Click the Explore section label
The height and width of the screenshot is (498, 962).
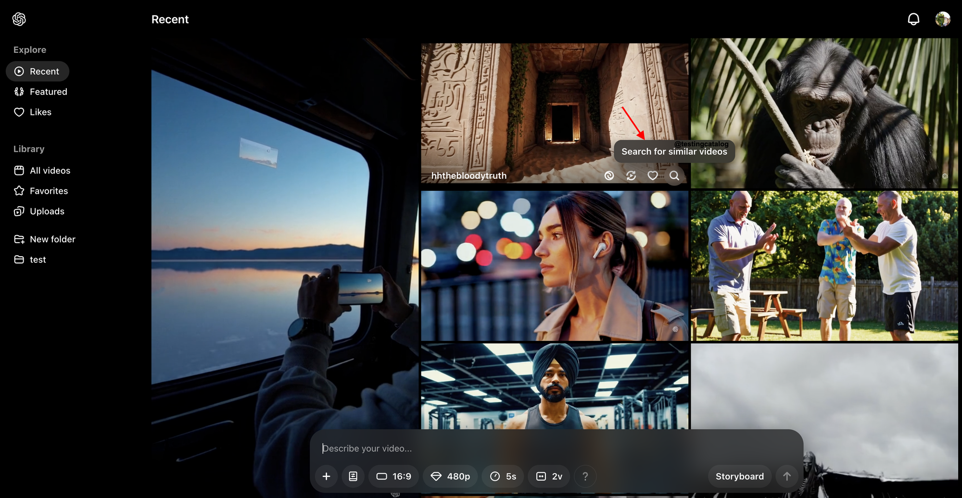[x=30, y=50]
